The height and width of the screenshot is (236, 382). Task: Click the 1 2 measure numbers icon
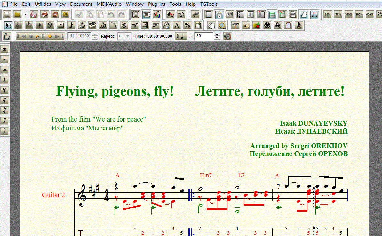pyautogui.click(x=229, y=14)
